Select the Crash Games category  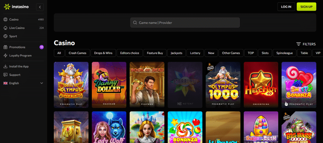[78, 53]
